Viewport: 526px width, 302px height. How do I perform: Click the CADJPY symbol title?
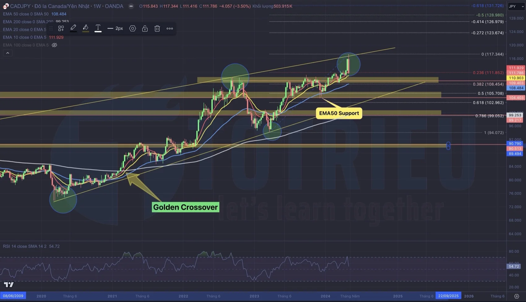tap(20, 6)
